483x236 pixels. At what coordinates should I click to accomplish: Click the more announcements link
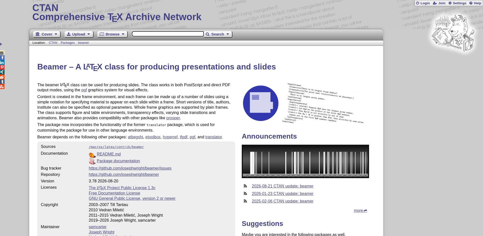[x=360, y=211]
